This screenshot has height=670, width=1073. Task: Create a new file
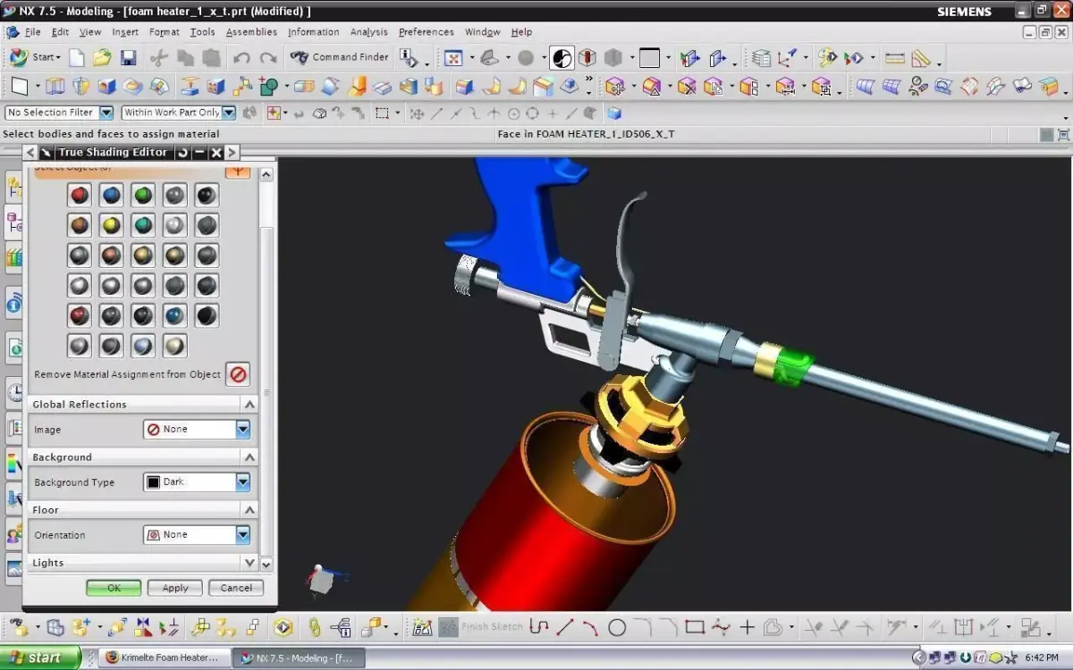[x=76, y=56]
